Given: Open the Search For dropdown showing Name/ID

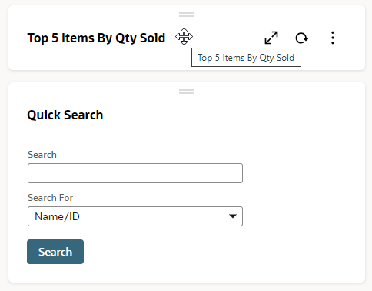Looking at the screenshot, I should point(135,216).
